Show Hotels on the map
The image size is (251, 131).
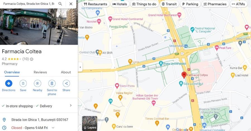click(120, 4)
